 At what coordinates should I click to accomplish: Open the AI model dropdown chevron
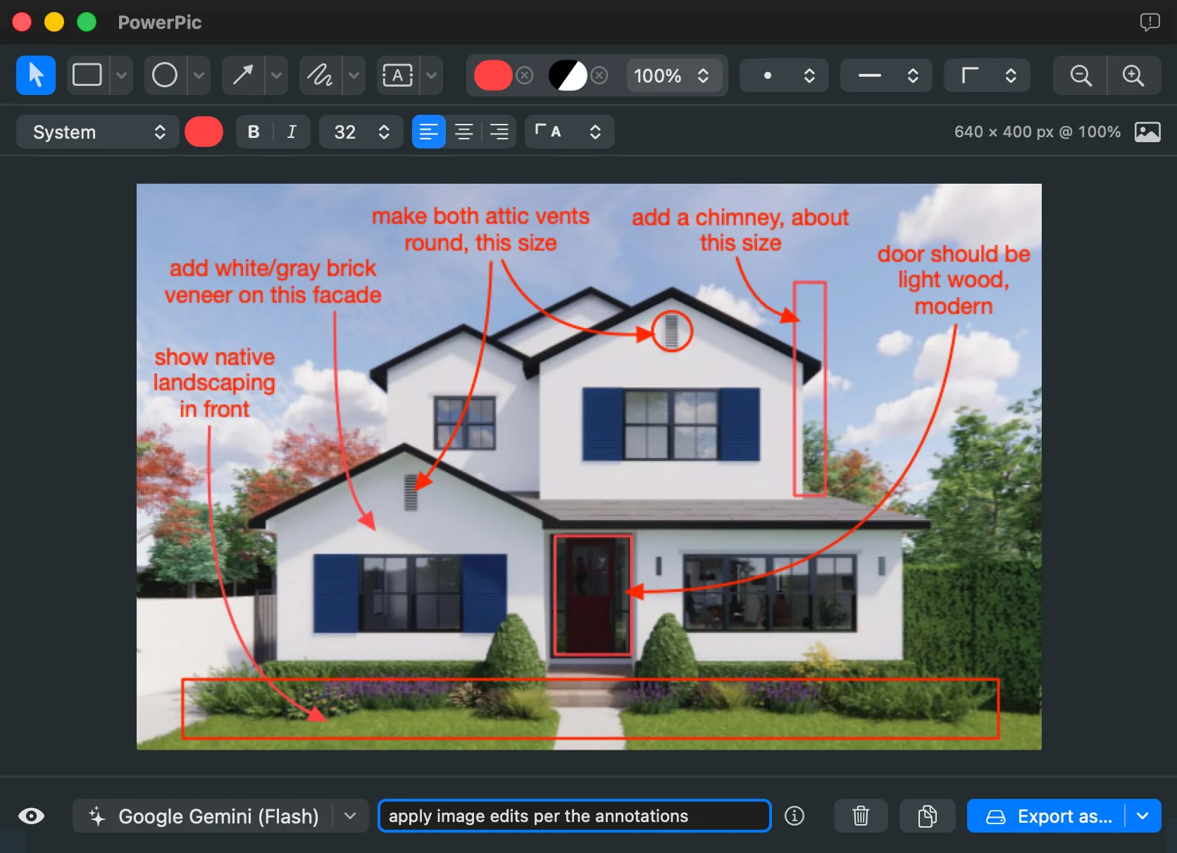pyautogui.click(x=351, y=816)
